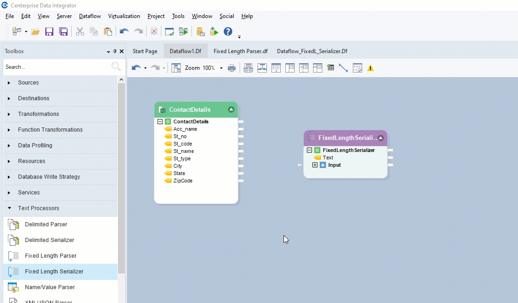Click the yellow warning triangle icon
This screenshot has width=518, height=303.
370,68
